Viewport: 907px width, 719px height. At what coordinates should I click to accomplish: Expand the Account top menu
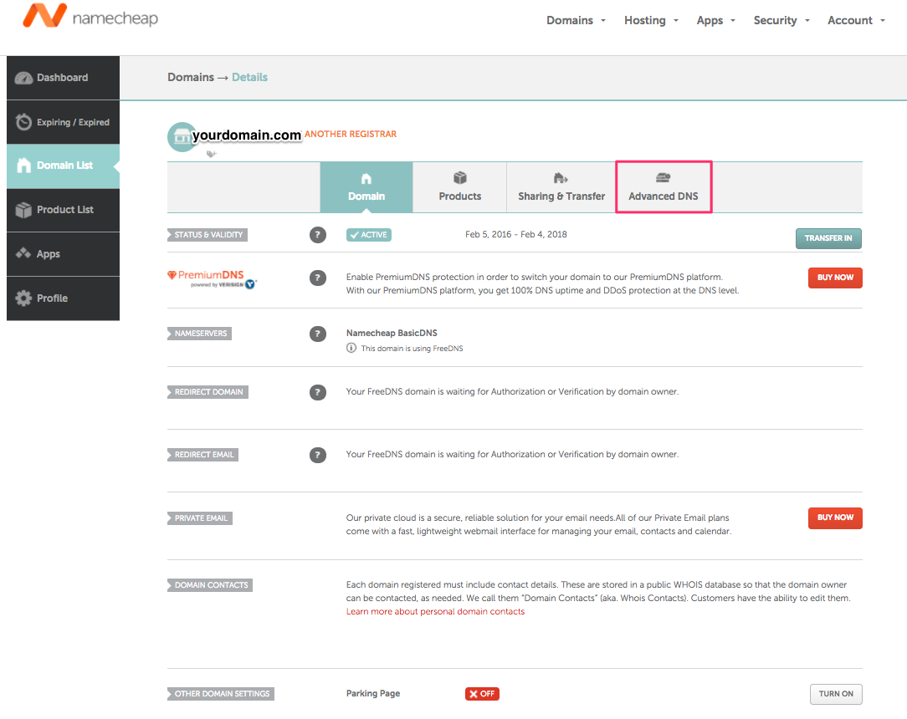point(857,20)
